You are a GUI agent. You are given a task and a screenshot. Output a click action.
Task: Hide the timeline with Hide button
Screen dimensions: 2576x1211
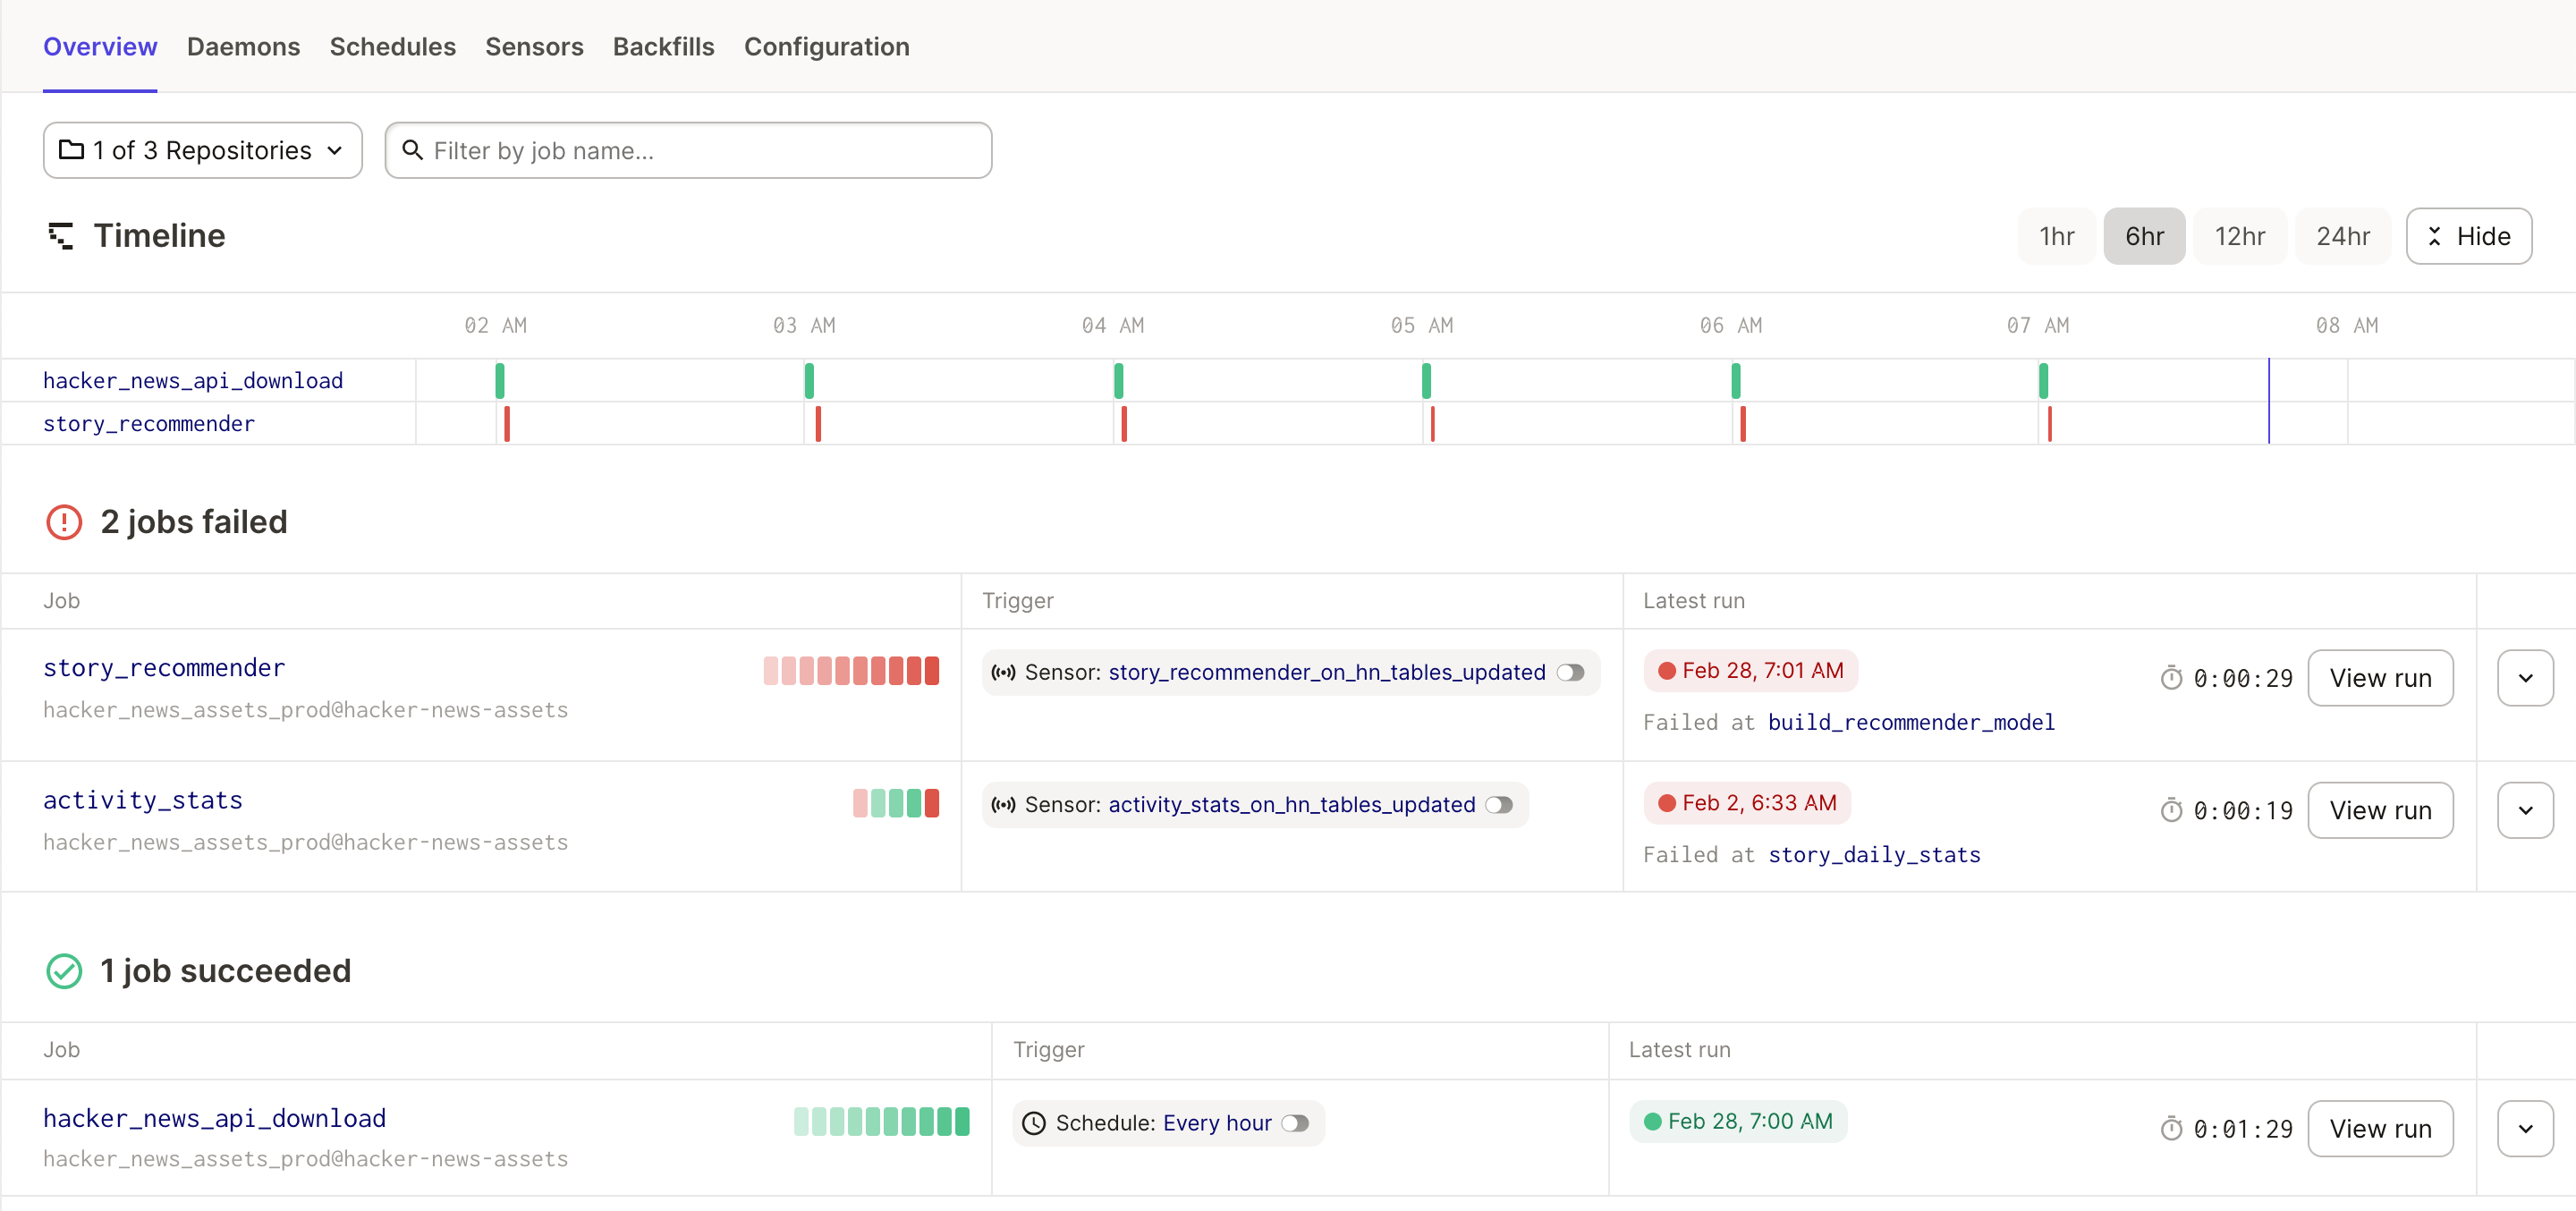[2469, 236]
